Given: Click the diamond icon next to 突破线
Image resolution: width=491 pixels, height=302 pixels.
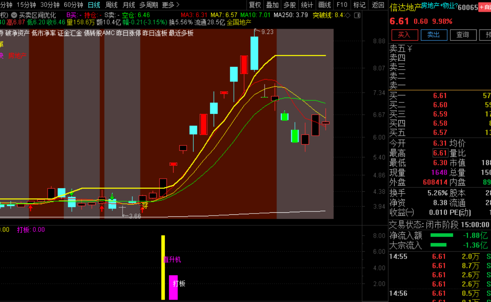Looking at the screenshot, I should tap(348, 15).
